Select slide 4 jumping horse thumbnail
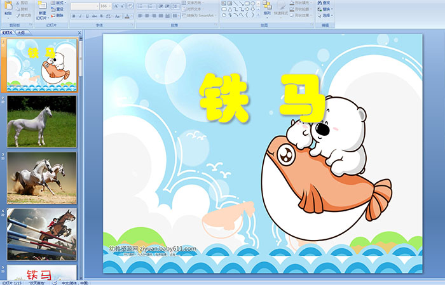445x285 pixels. click(x=42, y=234)
